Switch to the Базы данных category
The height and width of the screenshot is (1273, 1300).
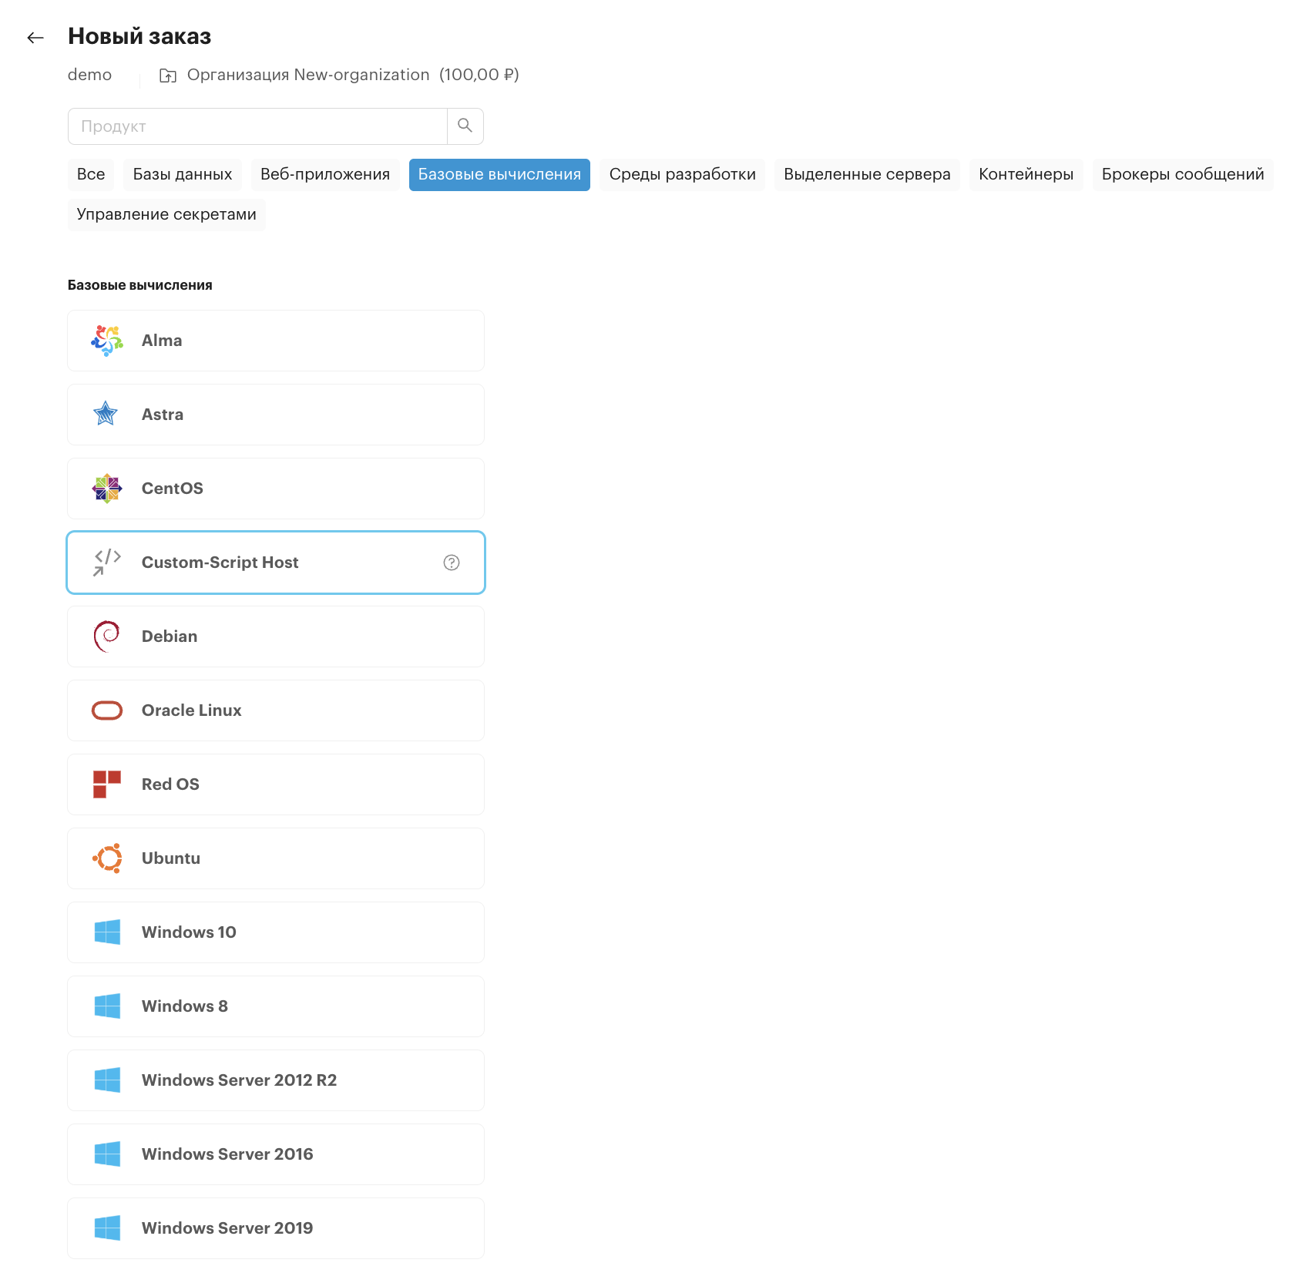pyautogui.click(x=183, y=175)
